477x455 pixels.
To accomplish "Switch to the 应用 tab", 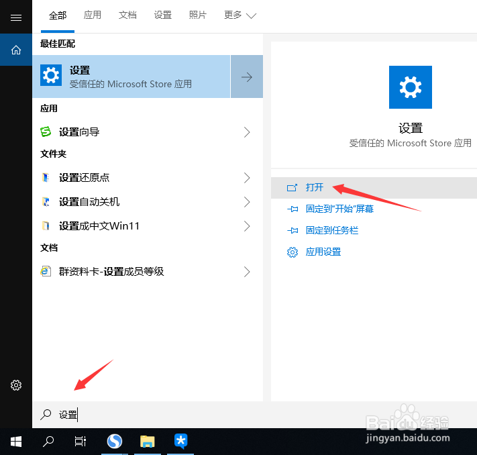I will point(93,15).
